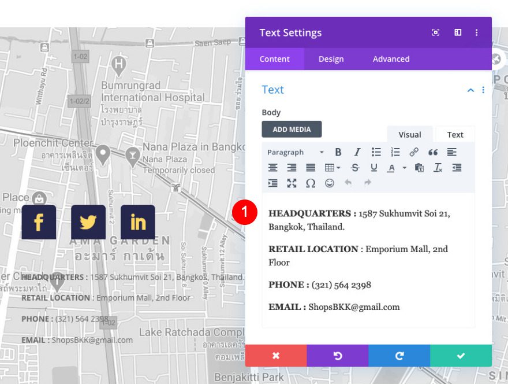
Task: Apply italic formatting
Action: tap(357, 152)
